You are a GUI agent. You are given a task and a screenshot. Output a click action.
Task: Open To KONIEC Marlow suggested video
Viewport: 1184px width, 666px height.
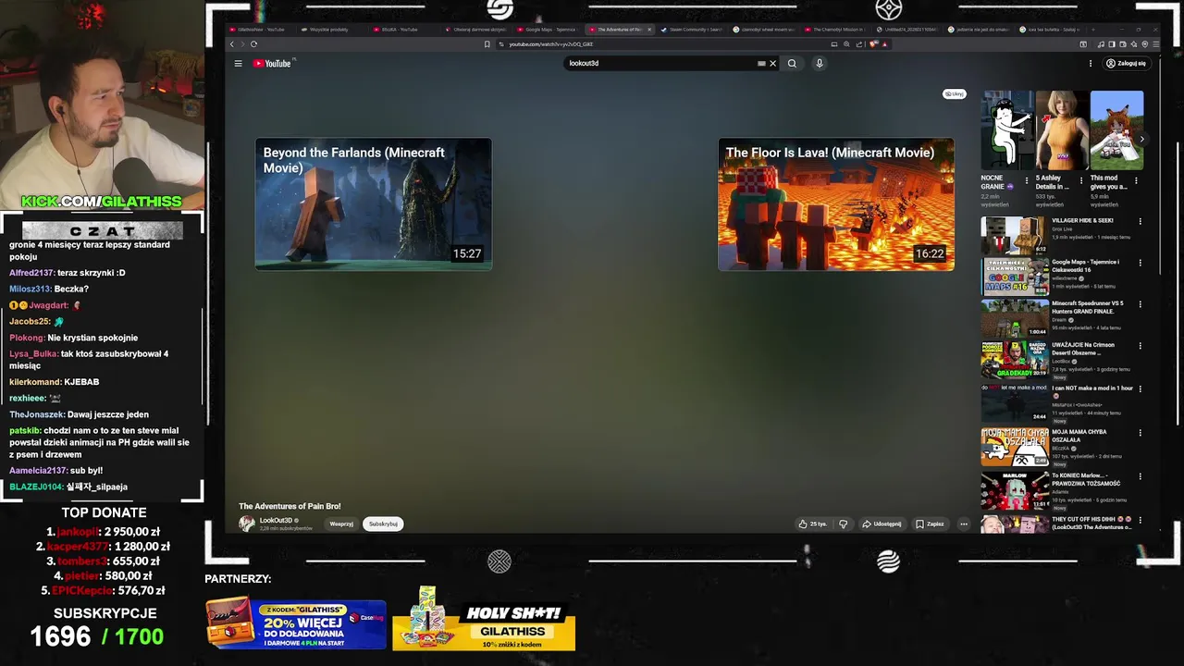pyautogui.click(x=1015, y=491)
